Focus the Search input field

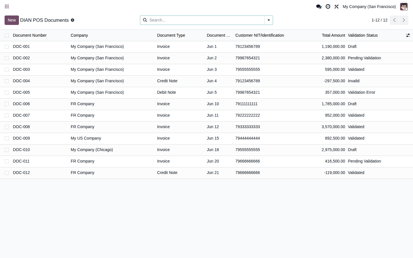206,20
